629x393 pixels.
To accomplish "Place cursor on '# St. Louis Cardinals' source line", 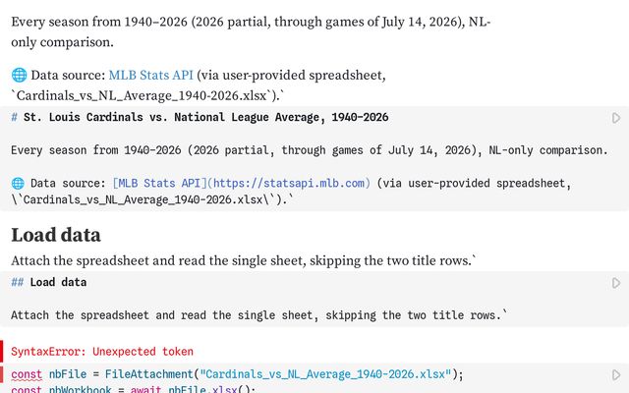I will (x=200, y=117).
